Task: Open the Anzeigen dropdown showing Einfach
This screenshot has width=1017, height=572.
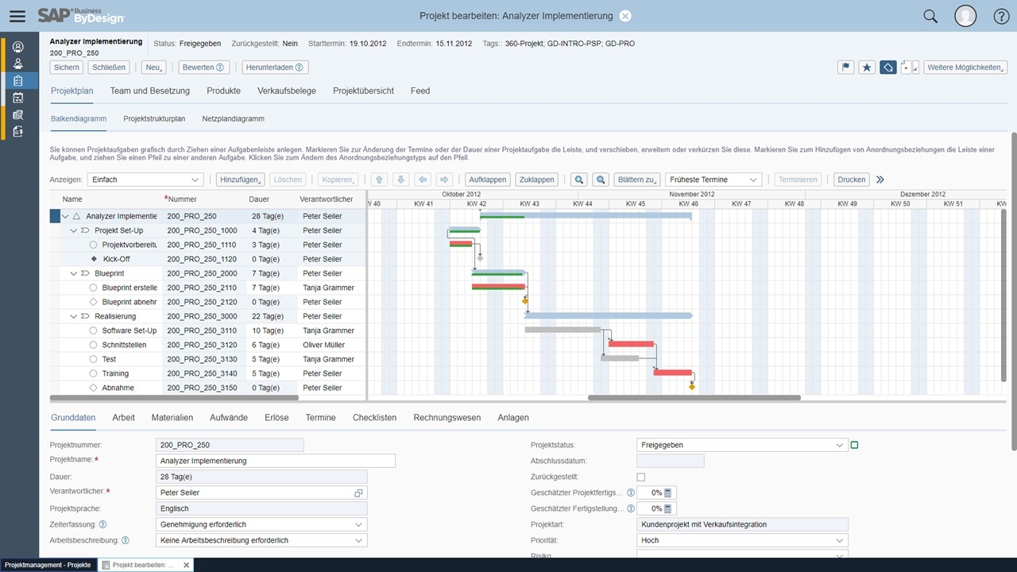Action: [x=145, y=180]
